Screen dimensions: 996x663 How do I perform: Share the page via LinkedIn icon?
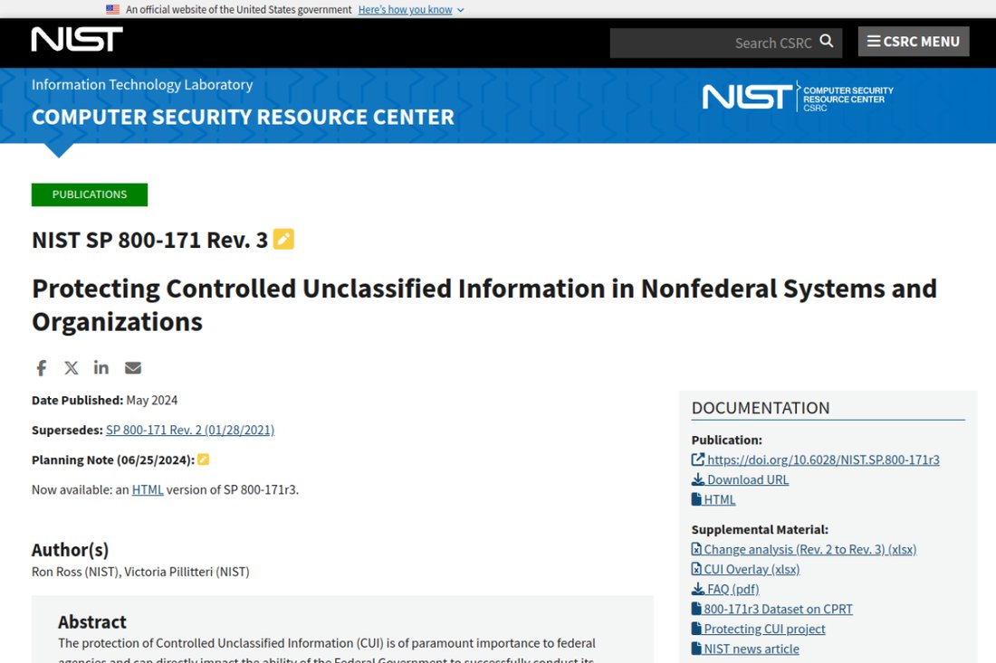101,368
